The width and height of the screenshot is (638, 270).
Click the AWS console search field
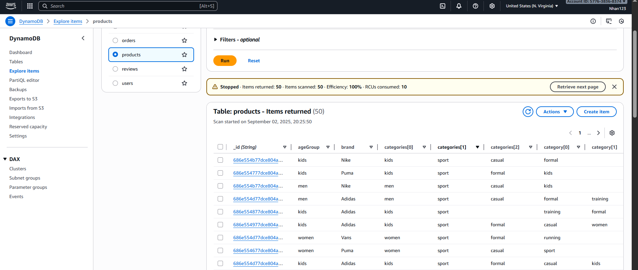coord(128,6)
